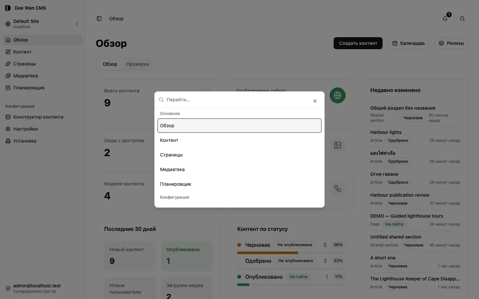479x299 pixels.
Task: Switch to the Проверка tab
Action: click(137, 64)
